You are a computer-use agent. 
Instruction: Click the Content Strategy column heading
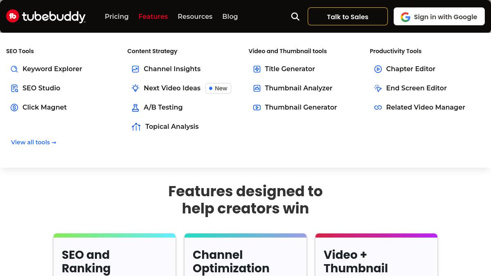pyautogui.click(x=152, y=51)
